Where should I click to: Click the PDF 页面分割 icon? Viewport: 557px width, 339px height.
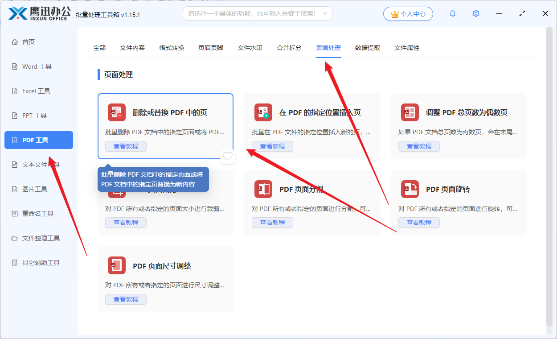click(263, 189)
